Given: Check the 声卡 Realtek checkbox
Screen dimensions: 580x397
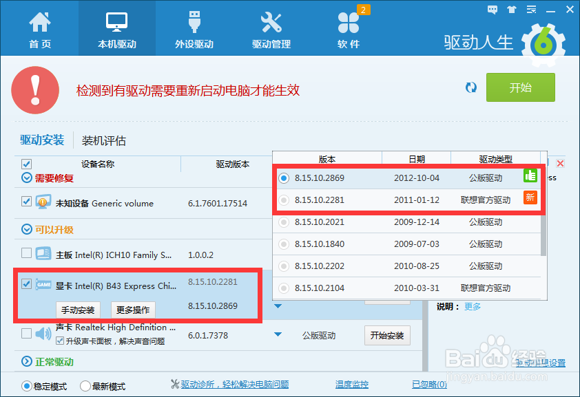Looking at the screenshot, I should pos(26,333).
